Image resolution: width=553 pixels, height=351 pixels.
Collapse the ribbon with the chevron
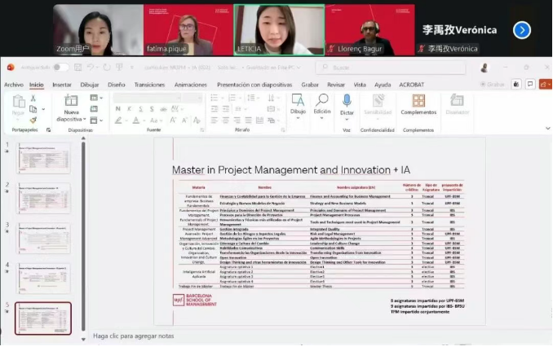(x=546, y=129)
